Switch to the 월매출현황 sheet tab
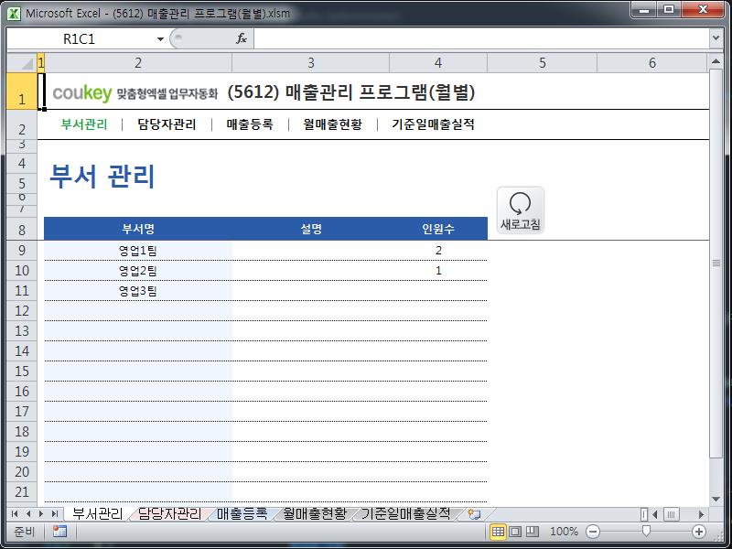Screen dimensions: 732x549 coord(315,514)
